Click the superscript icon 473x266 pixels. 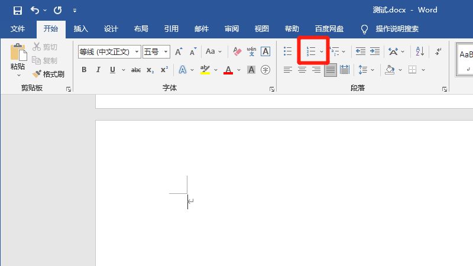[x=164, y=70]
